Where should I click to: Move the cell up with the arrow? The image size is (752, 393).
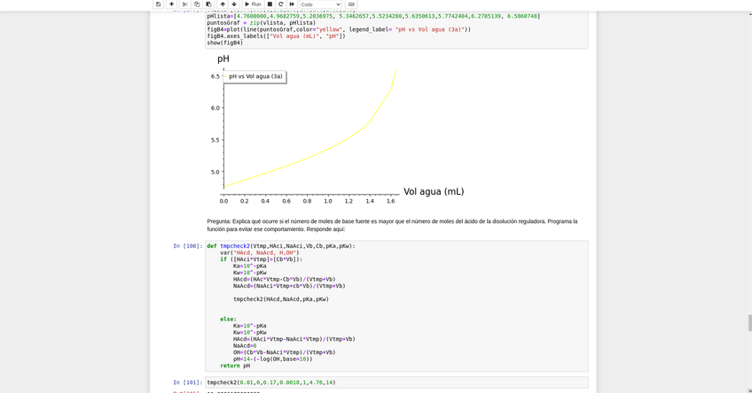click(223, 4)
